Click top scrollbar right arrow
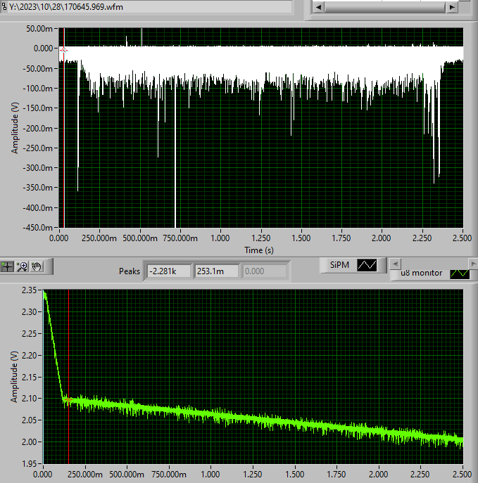The image size is (478, 483). pos(452,7)
